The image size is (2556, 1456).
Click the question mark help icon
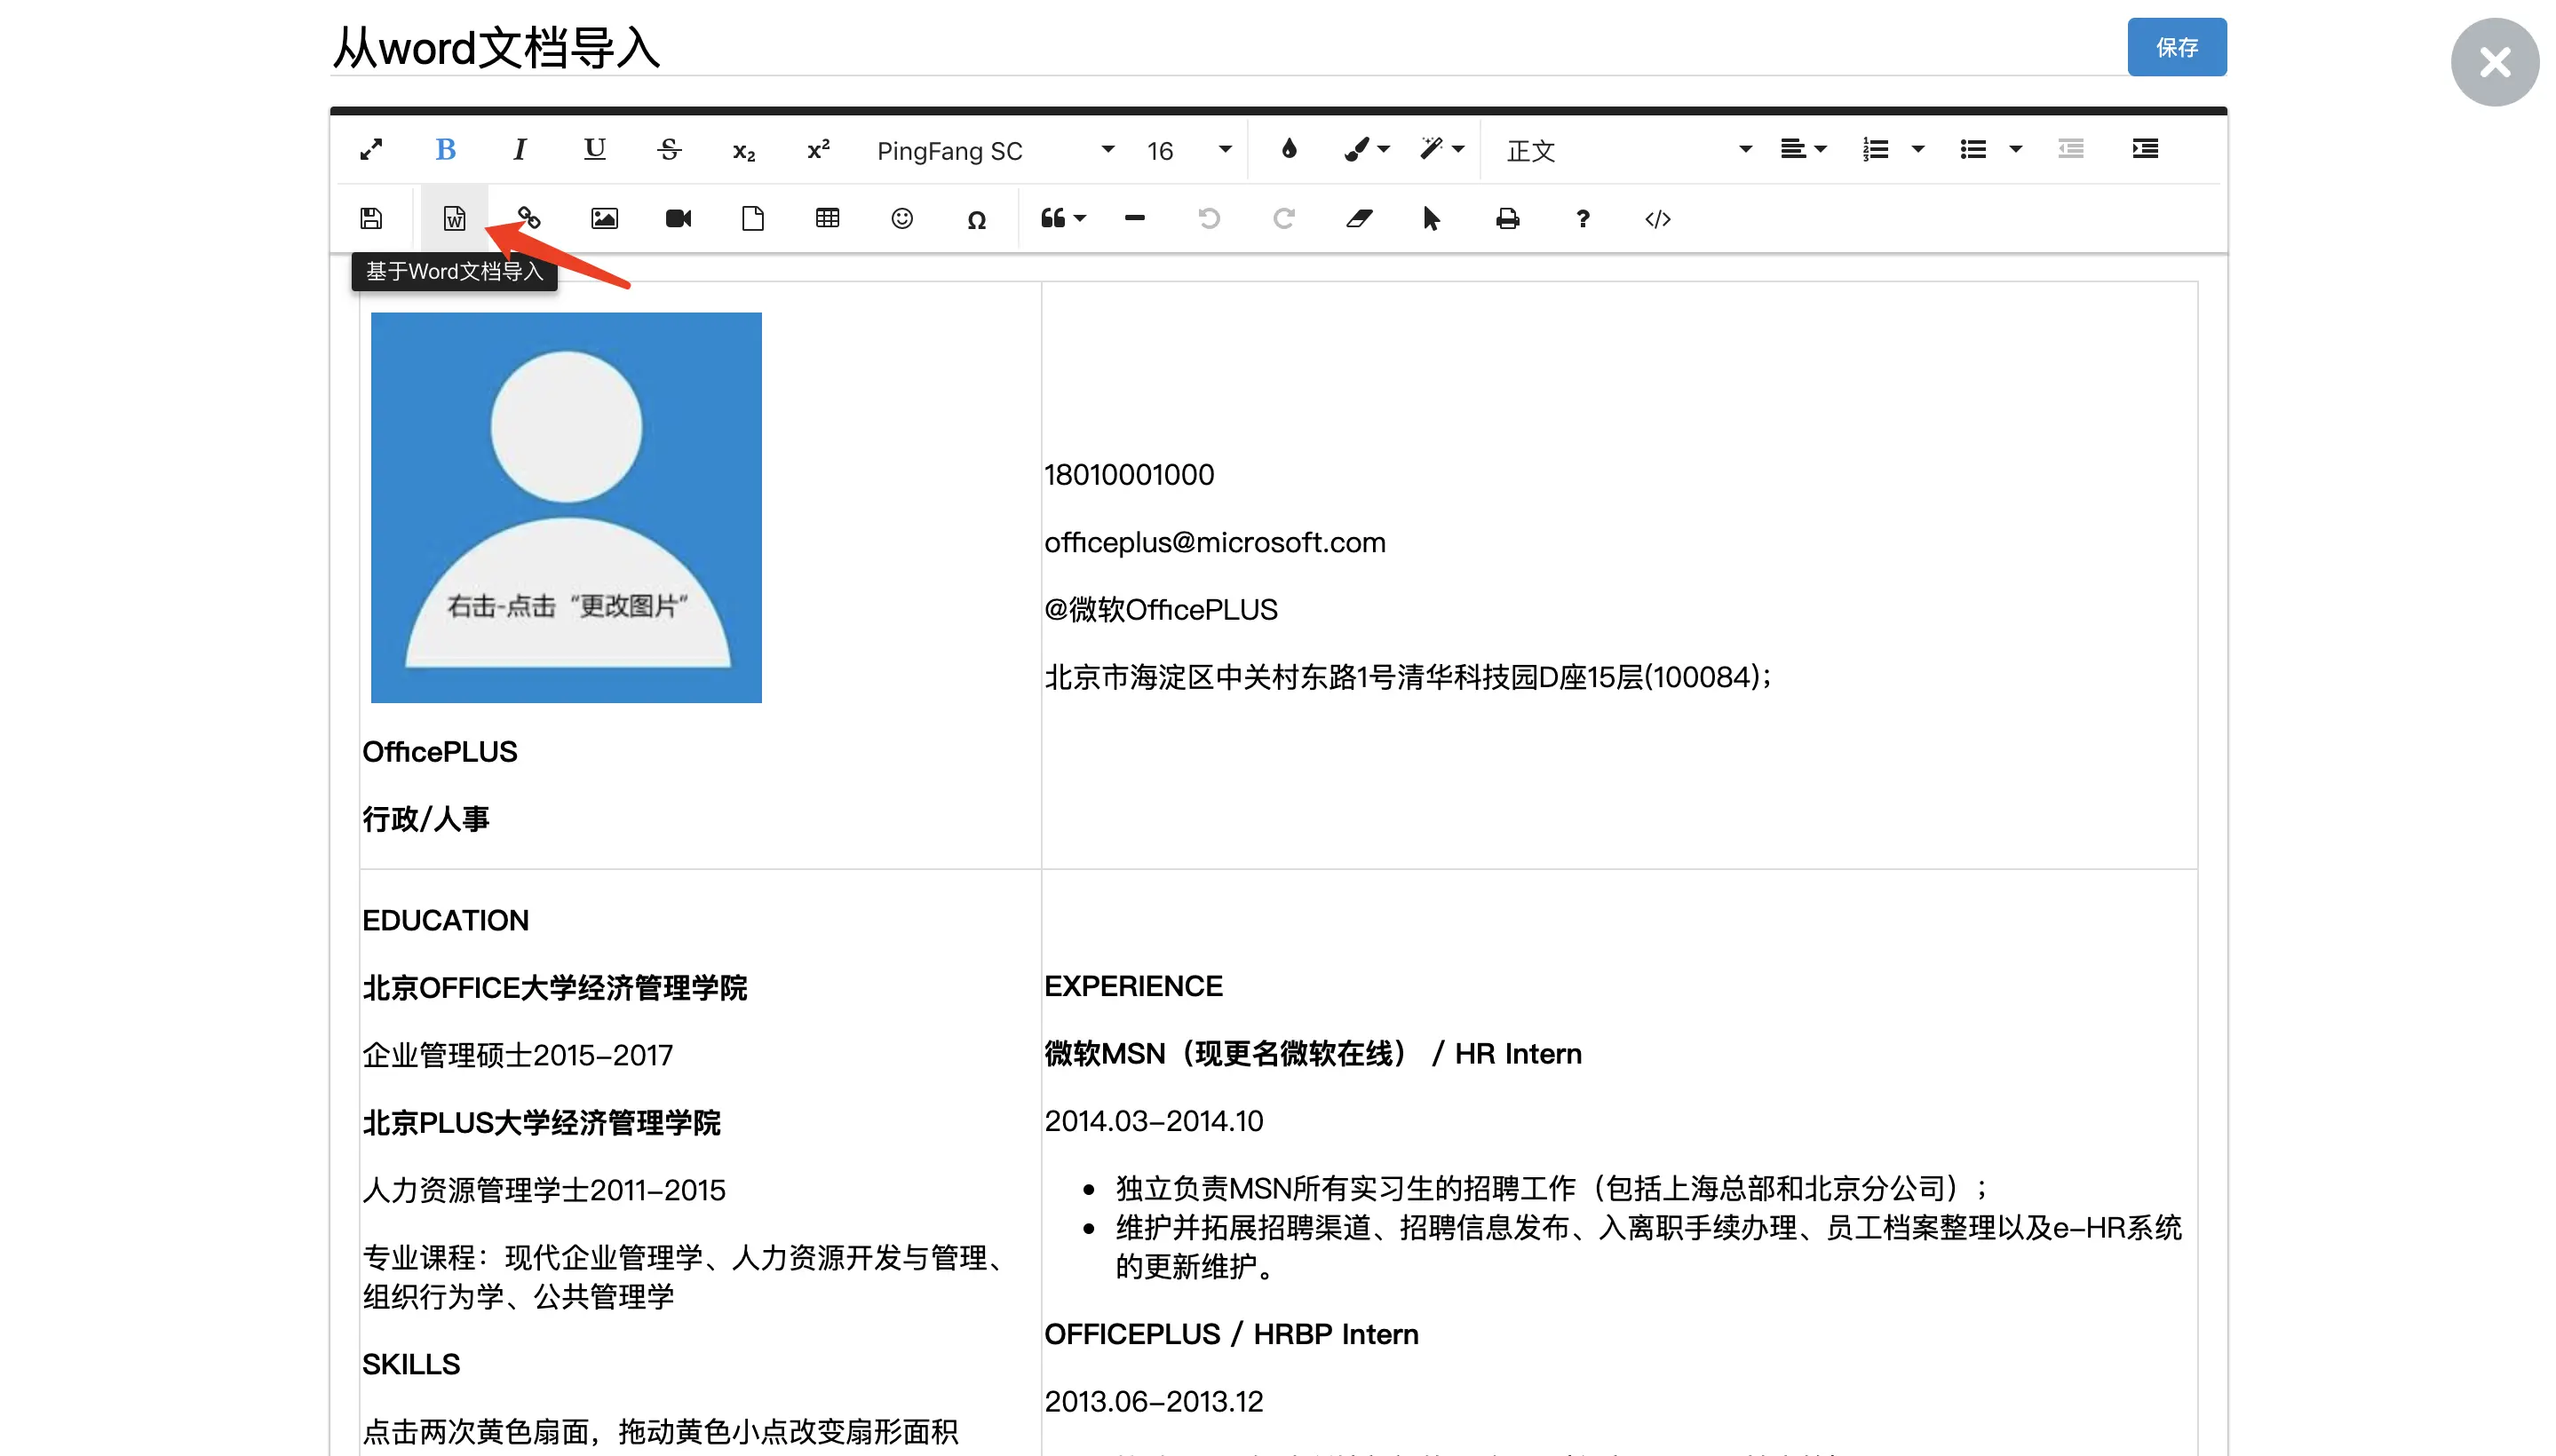[1583, 219]
